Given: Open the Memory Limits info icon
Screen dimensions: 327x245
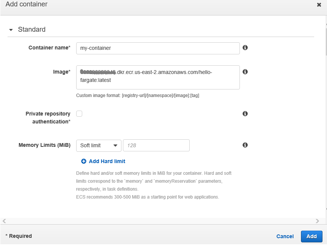Looking at the screenshot, I should pyautogui.click(x=245, y=145).
